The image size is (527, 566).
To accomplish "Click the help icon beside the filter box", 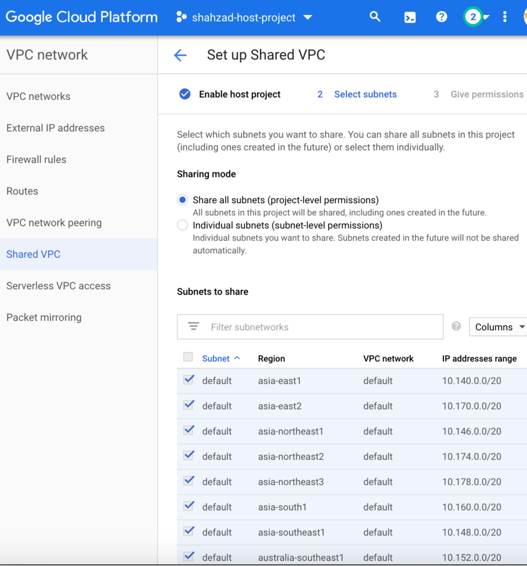I will point(456,326).
